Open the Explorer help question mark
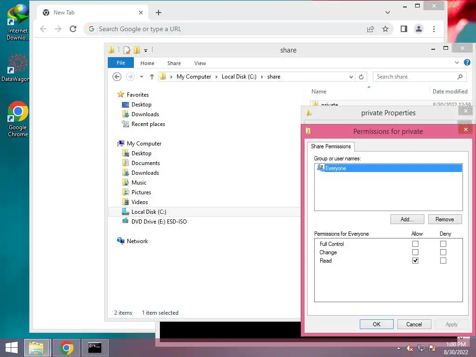This screenshot has width=476, height=357. 467,63
